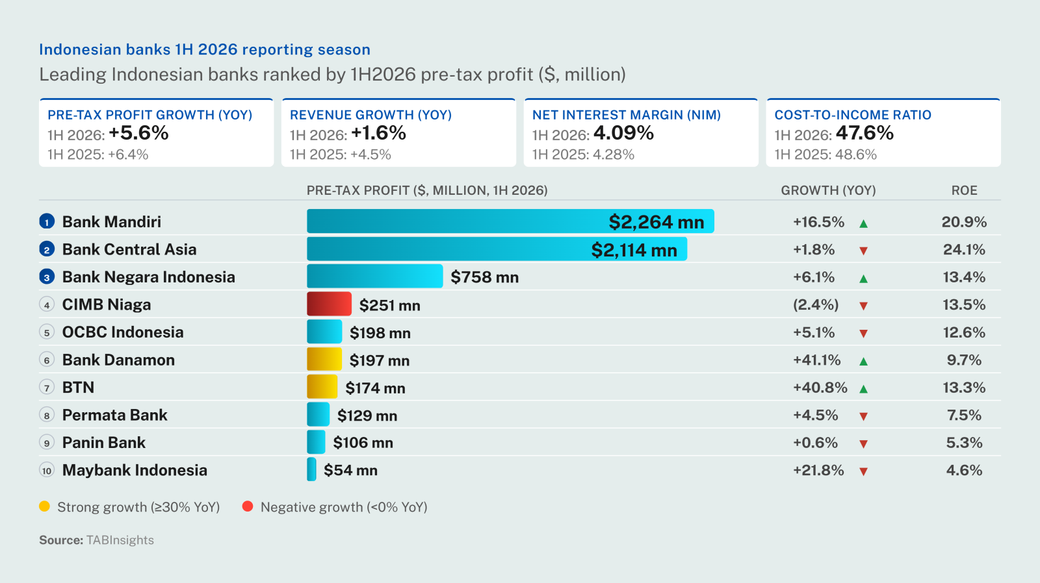Click the yellow Bank Danamon profit bar
This screenshot has width=1040, height=583.
(x=324, y=359)
